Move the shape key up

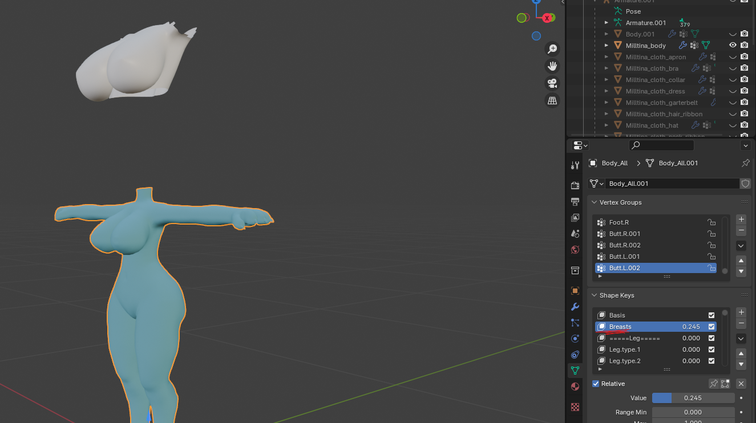[741, 353]
